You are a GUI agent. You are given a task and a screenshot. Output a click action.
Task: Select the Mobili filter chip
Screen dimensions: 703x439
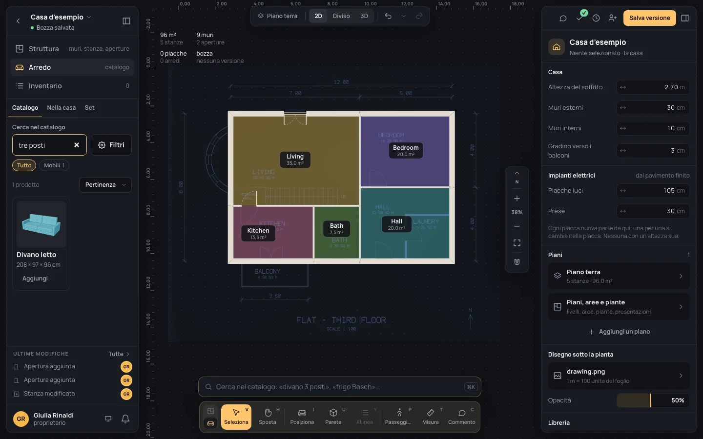pos(54,165)
